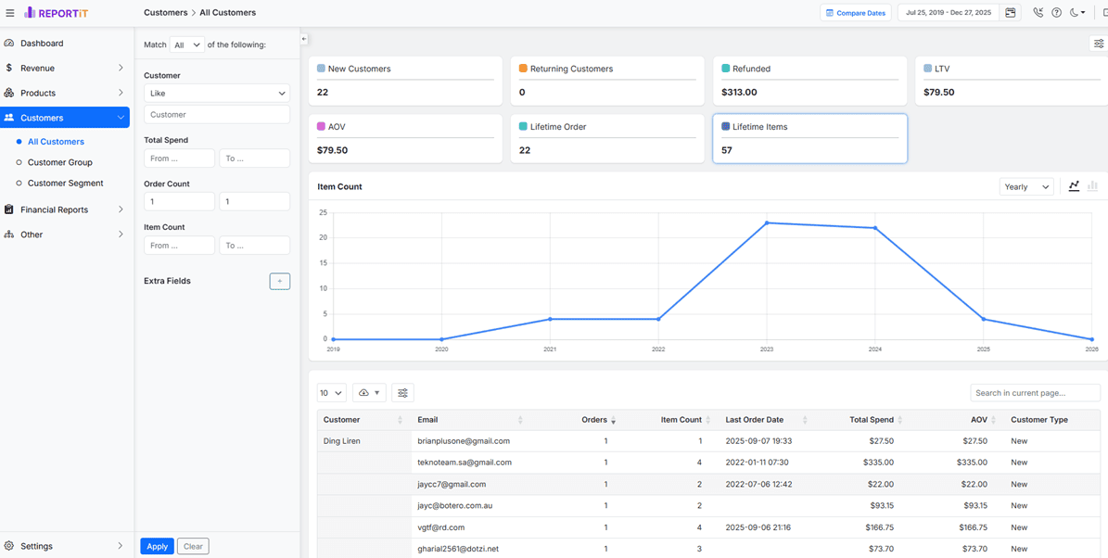Viewport: 1108px width, 558px height.
Task: Click the Apply filter button
Action: 157,546
